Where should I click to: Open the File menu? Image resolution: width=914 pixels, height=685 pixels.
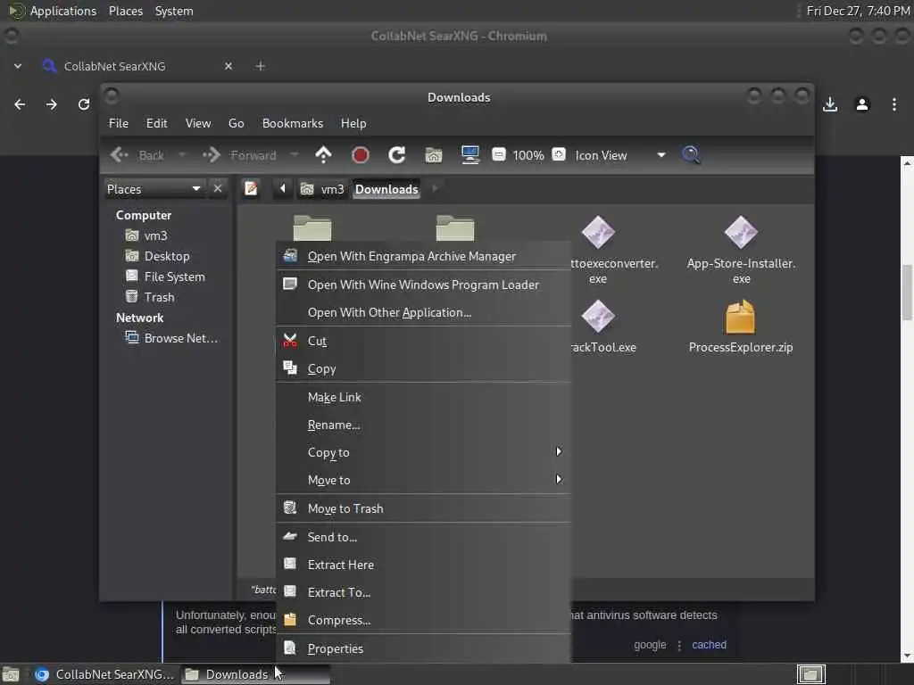[119, 123]
